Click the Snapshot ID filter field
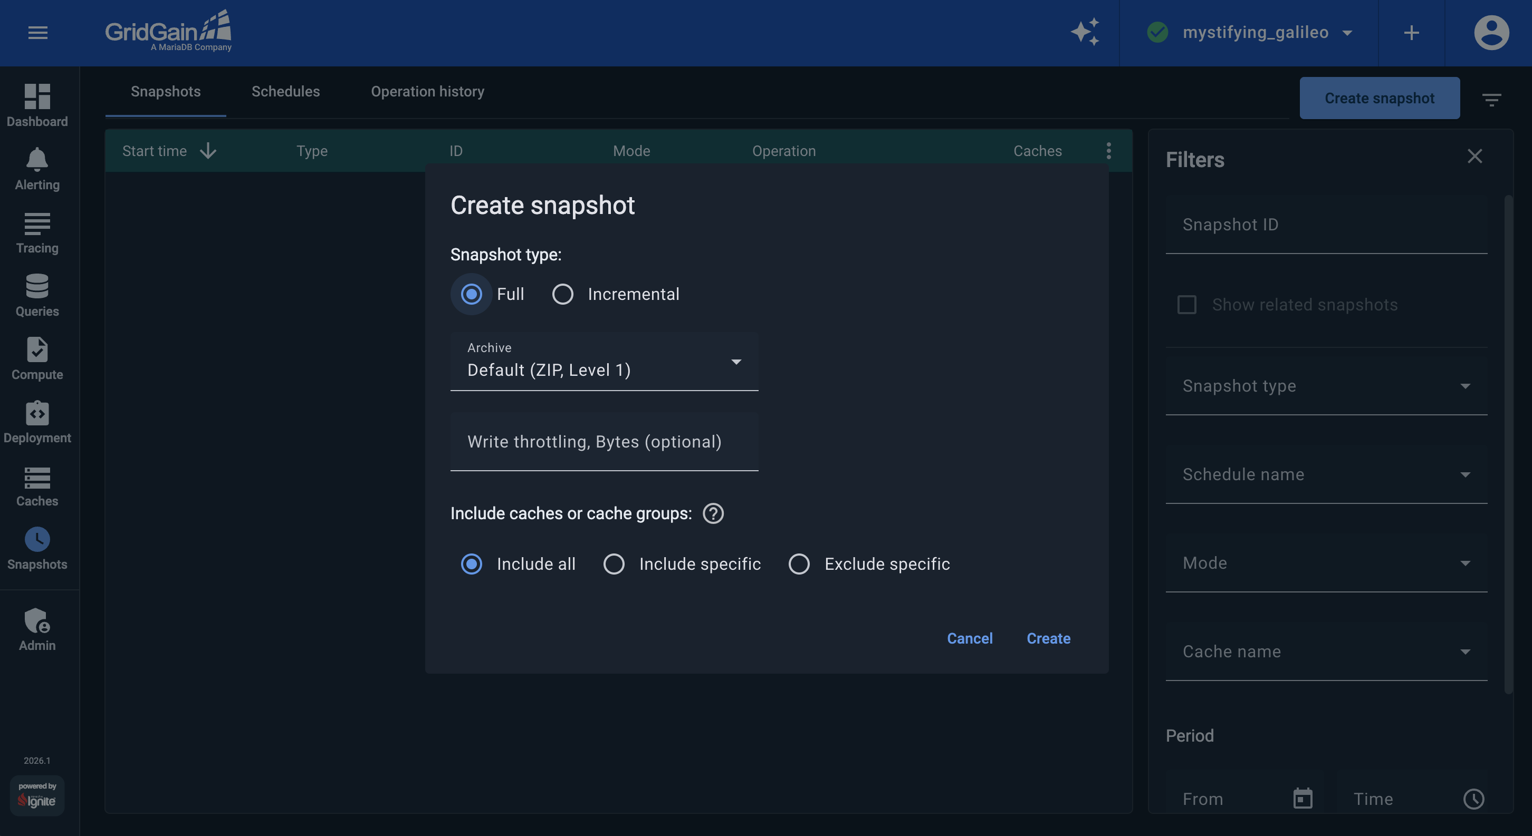This screenshot has height=836, width=1532. [x=1326, y=225]
